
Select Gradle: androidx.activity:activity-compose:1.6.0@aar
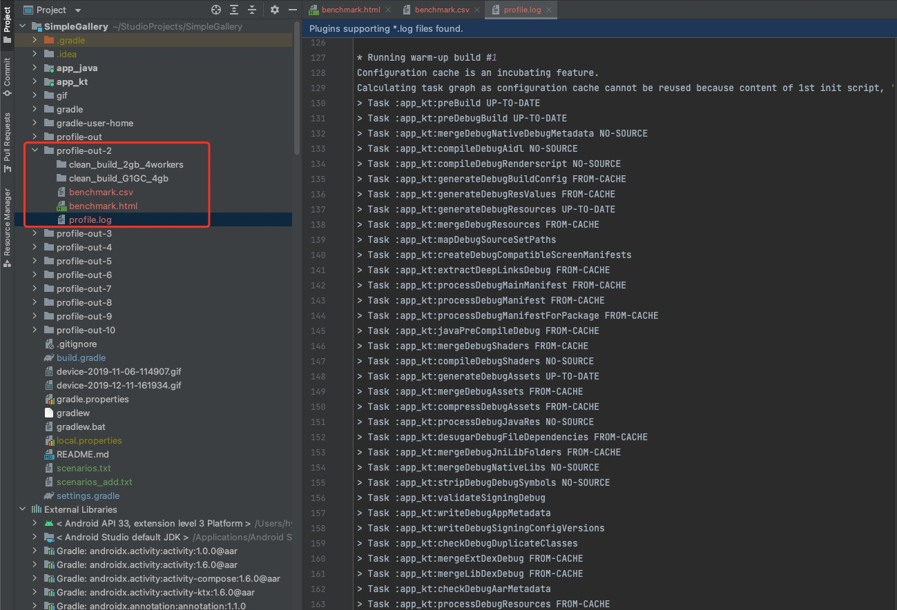pos(168,578)
